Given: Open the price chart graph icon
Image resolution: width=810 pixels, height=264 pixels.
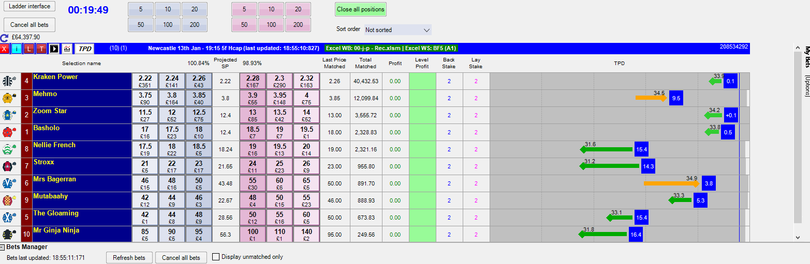Looking at the screenshot, I should pyautogui.click(x=67, y=49).
